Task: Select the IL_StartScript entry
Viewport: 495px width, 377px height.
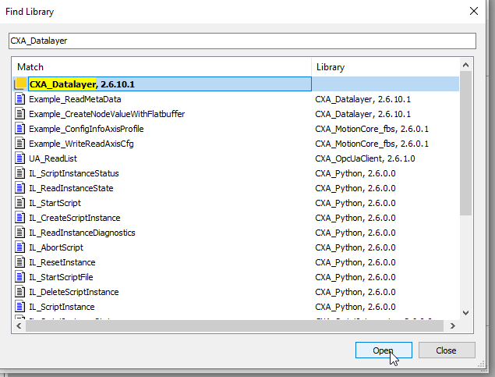Action: [x=55, y=203]
